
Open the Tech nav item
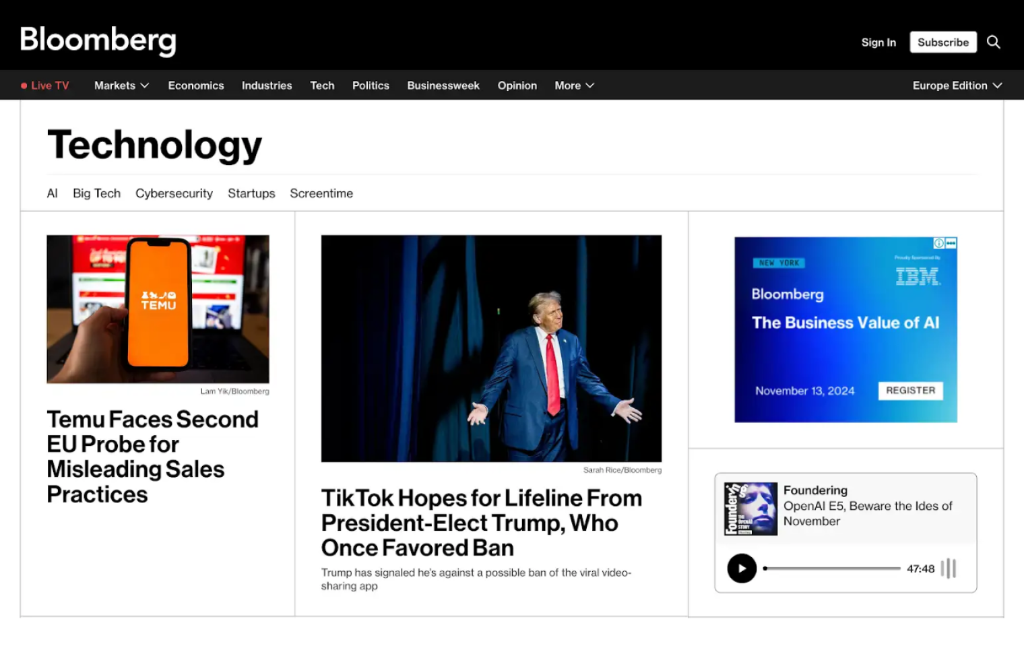tap(322, 86)
